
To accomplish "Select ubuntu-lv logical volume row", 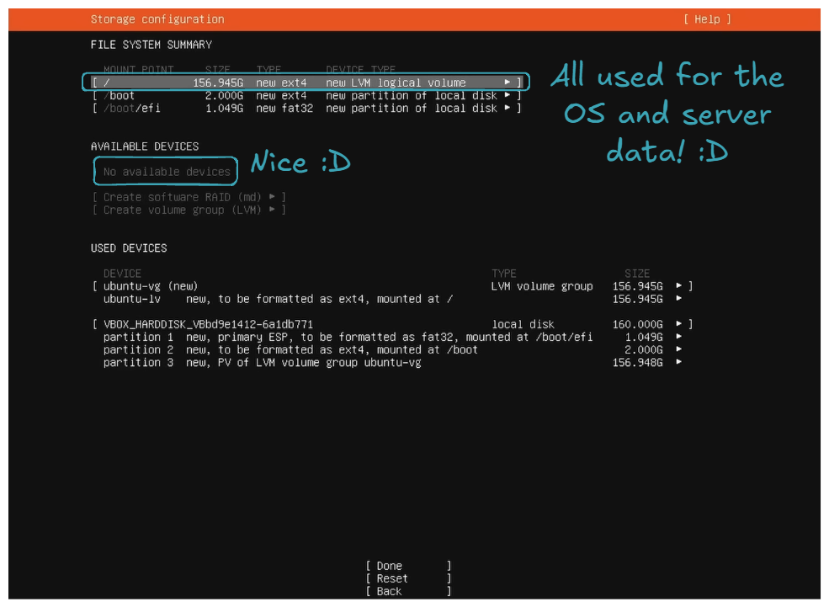I will click(x=278, y=299).
